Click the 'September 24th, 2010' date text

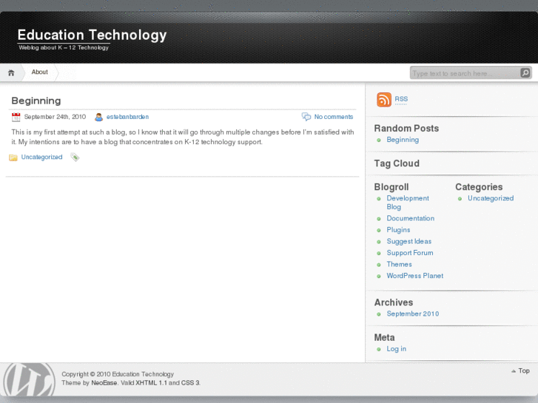[55, 117]
